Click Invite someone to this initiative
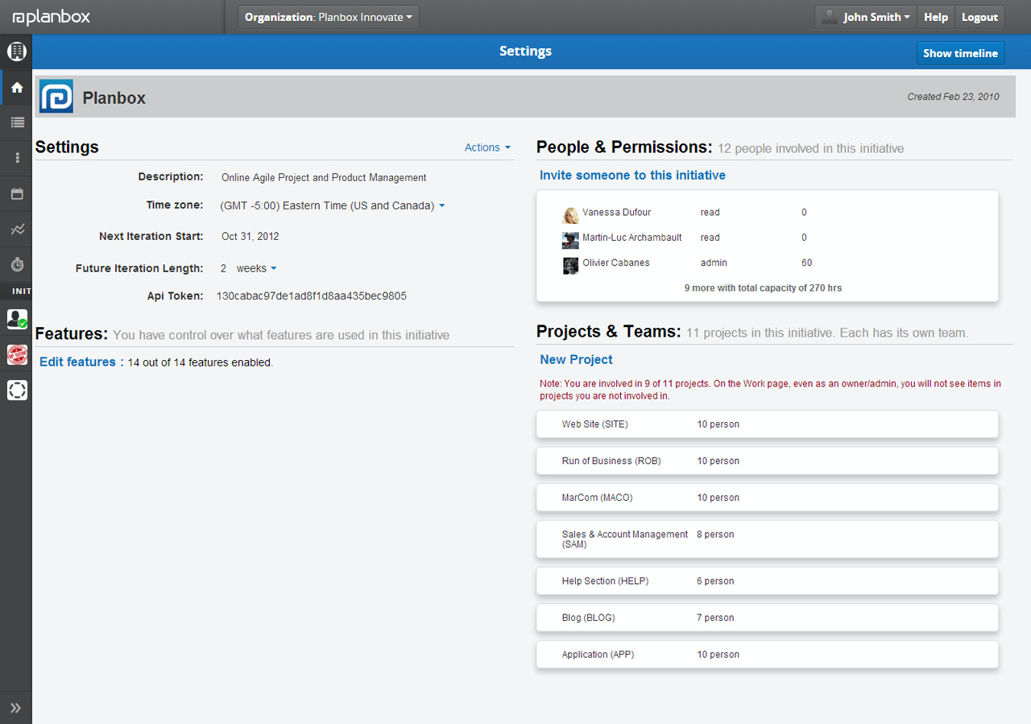This screenshot has height=724, width=1031. [632, 175]
